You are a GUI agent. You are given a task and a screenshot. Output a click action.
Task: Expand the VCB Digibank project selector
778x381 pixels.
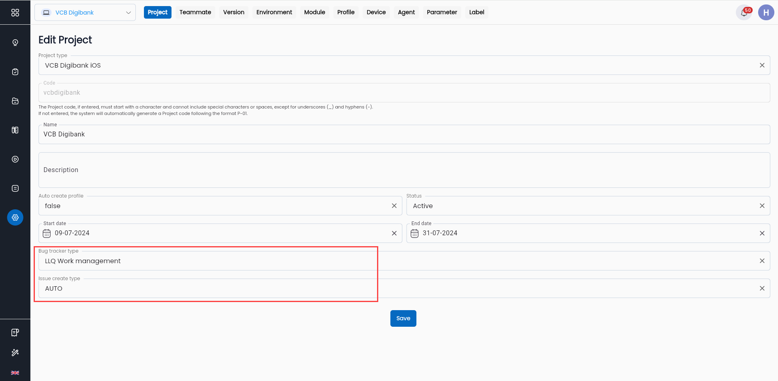click(x=85, y=13)
